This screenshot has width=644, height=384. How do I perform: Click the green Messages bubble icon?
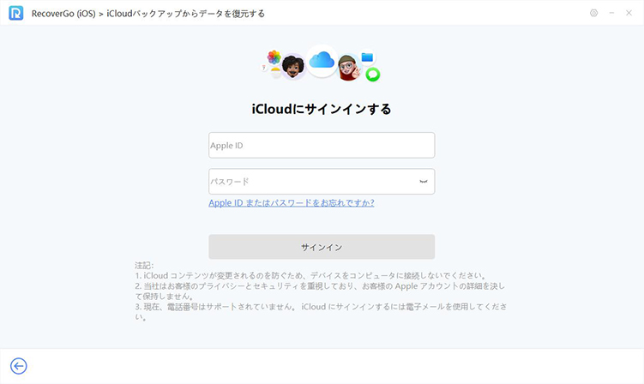[x=373, y=75]
